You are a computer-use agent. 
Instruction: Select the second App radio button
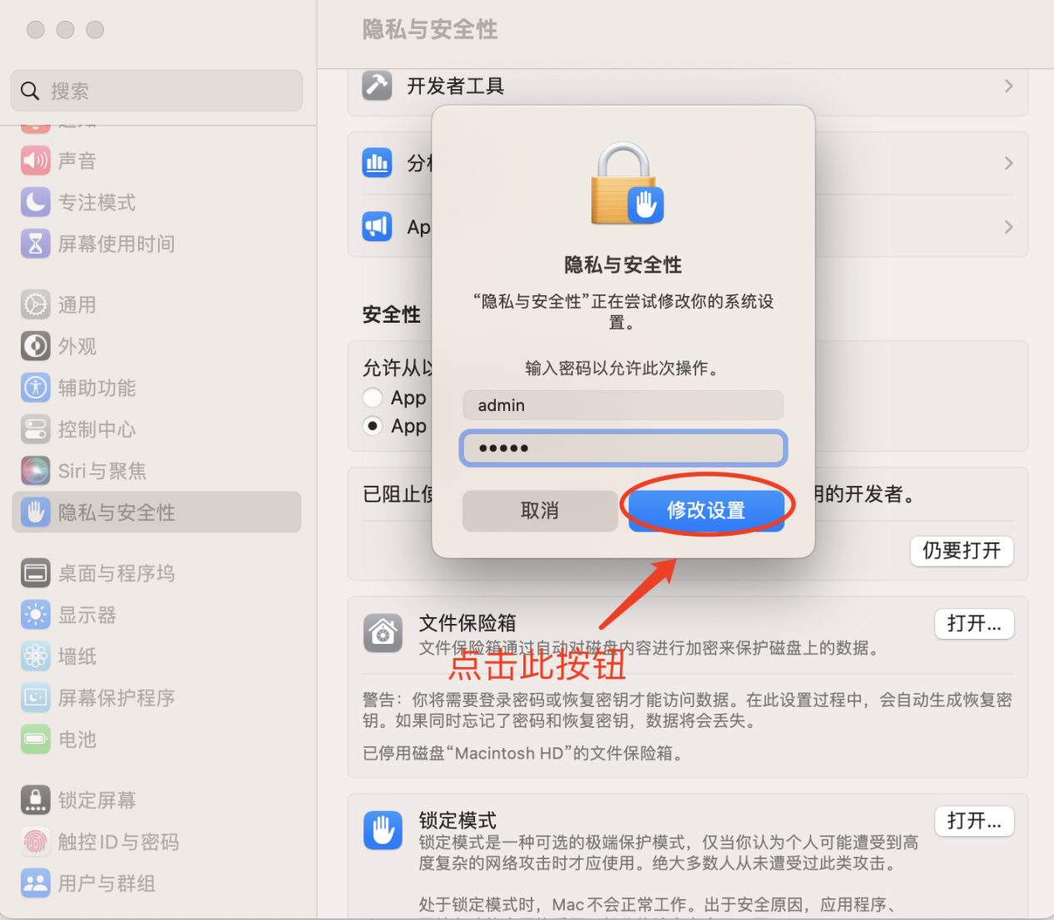coord(373,426)
